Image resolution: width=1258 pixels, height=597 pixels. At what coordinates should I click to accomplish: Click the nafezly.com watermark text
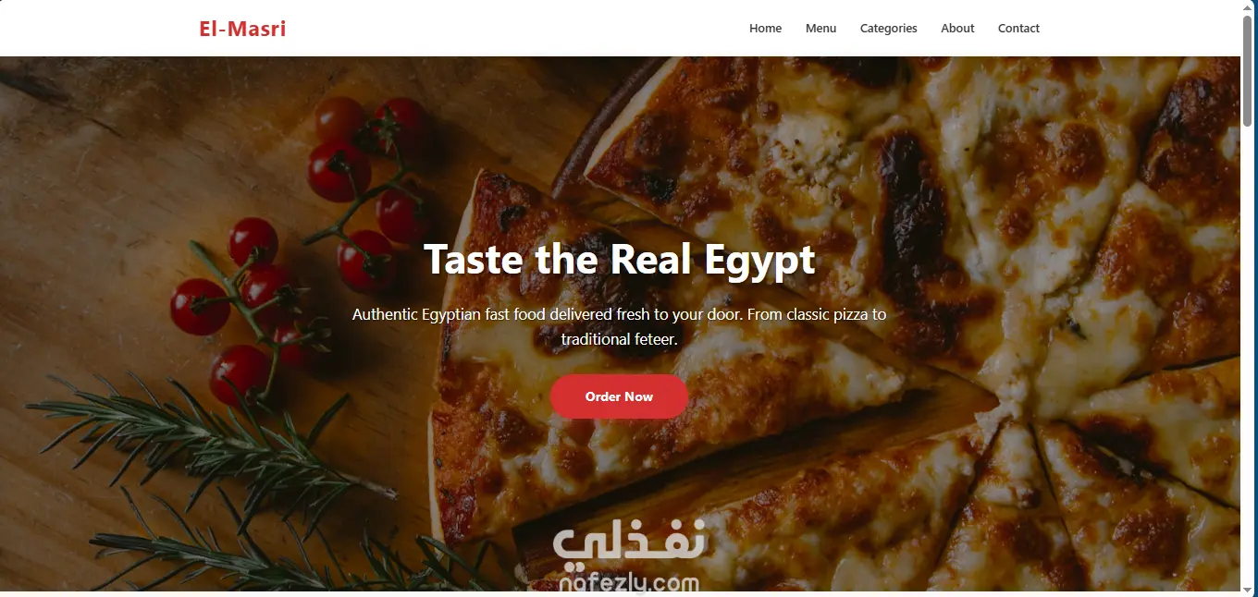(x=629, y=583)
